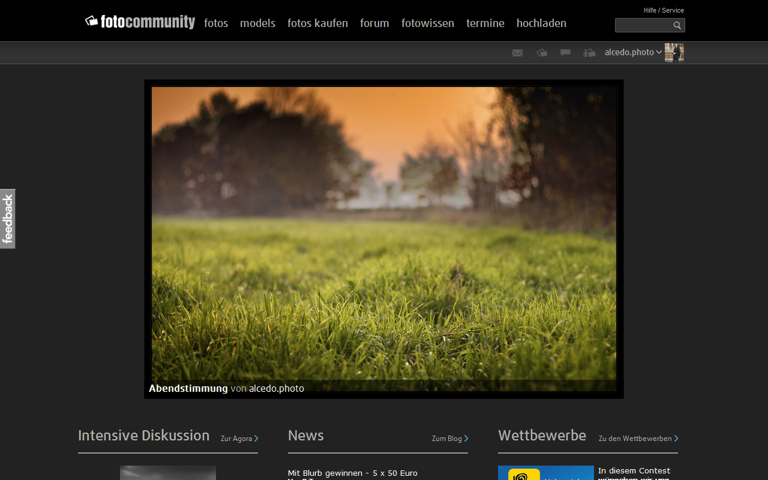Open the forum section
The height and width of the screenshot is (480, 768).
[374, 23]
